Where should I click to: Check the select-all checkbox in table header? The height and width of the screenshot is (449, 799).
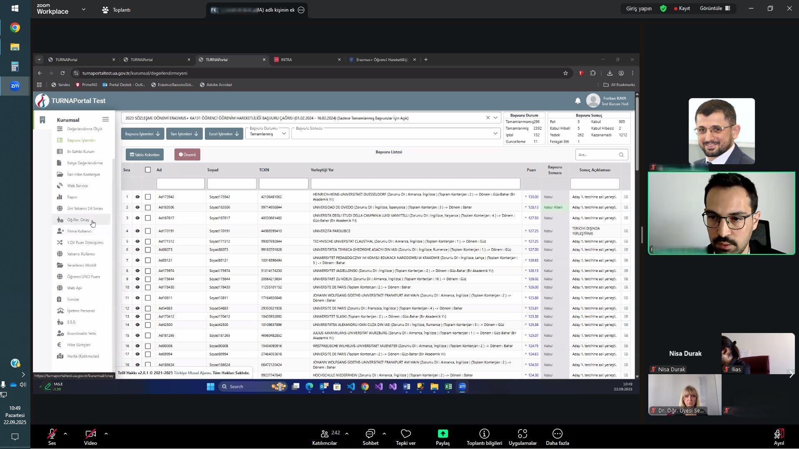(148, 170)
